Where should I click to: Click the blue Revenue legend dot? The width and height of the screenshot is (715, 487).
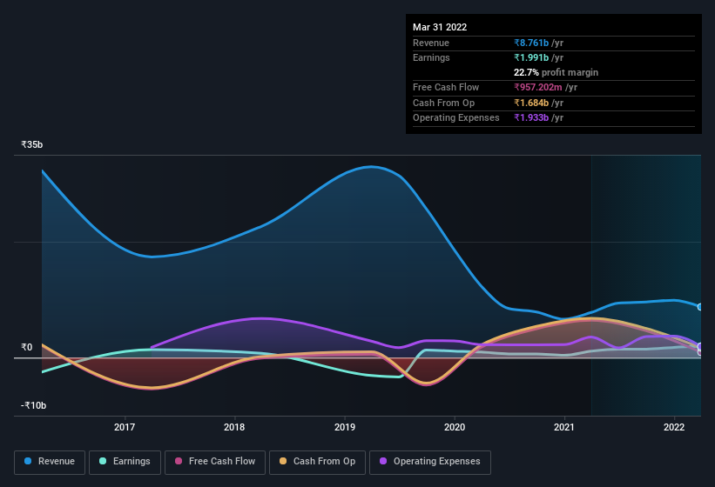click(x=28, y=461)
